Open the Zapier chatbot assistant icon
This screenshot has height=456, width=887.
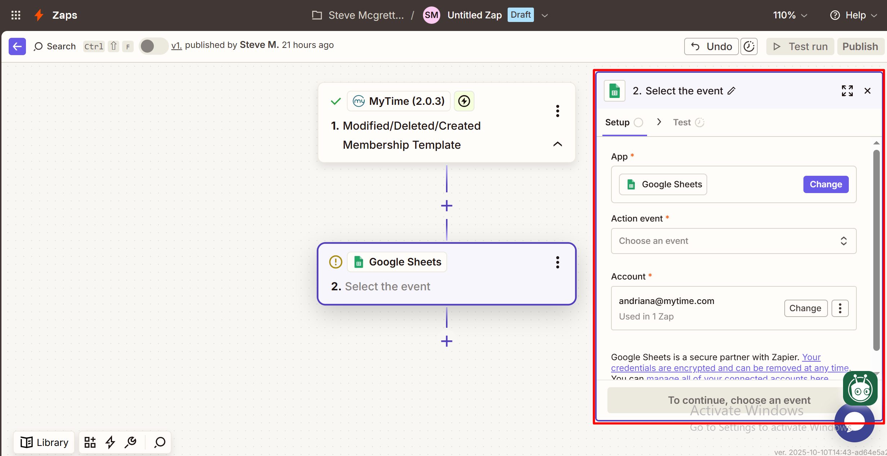pyautogui.click(x=860, y=389)
